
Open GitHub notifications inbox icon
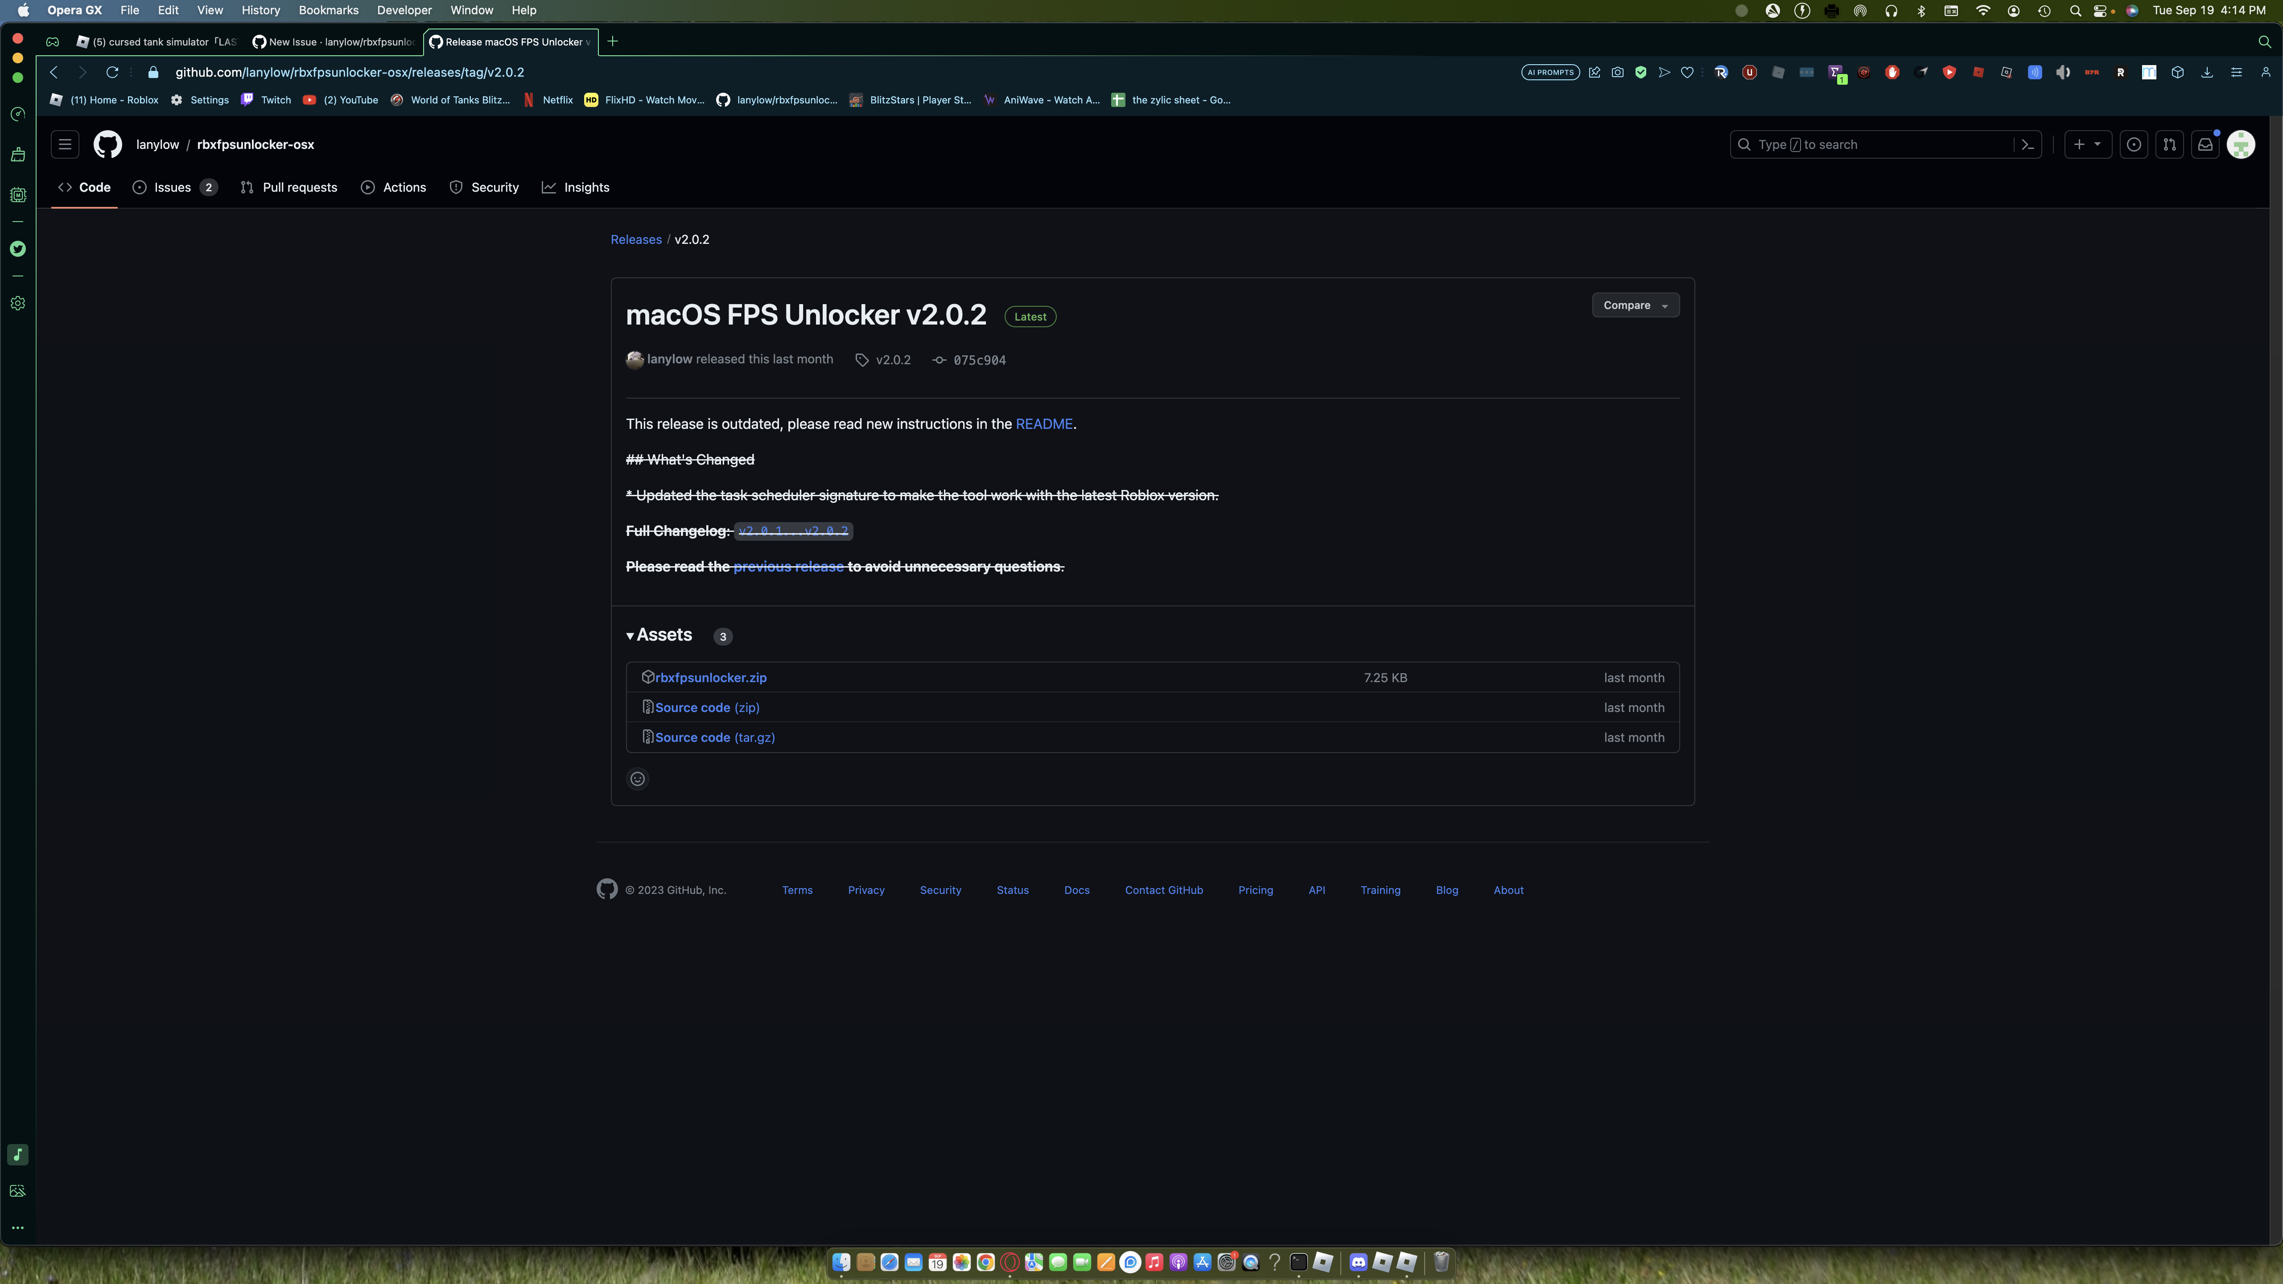click(x=2206, y=144)
